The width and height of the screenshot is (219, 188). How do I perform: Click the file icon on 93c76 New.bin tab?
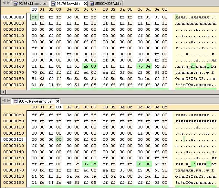click(53, 4)
